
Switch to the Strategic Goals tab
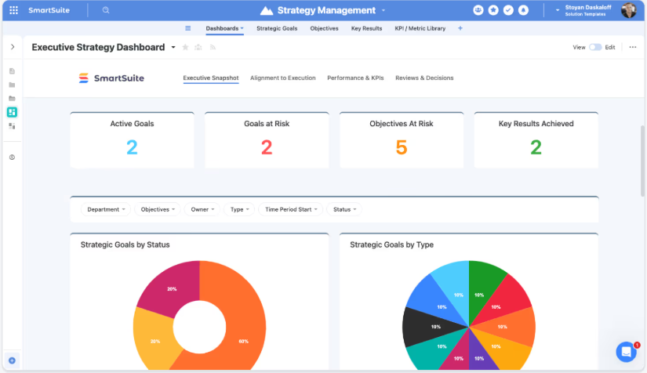(x=277, y=28)
